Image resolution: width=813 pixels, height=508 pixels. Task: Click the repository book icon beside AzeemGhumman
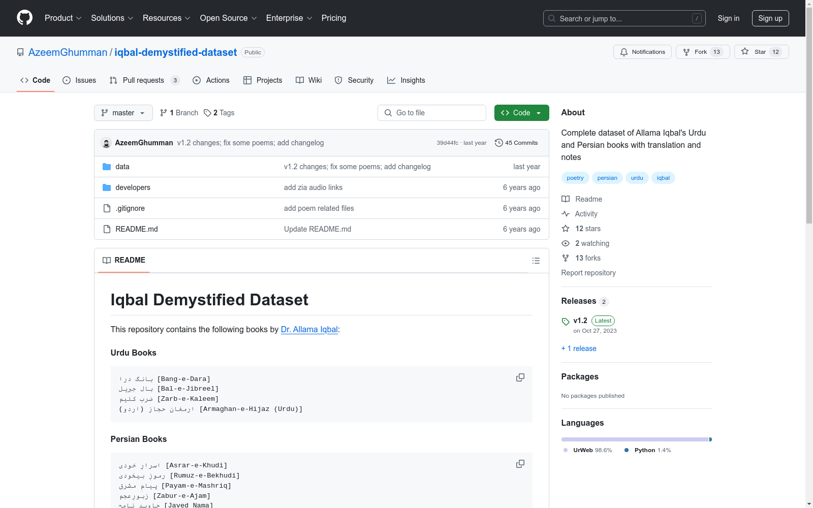point(20,52)
